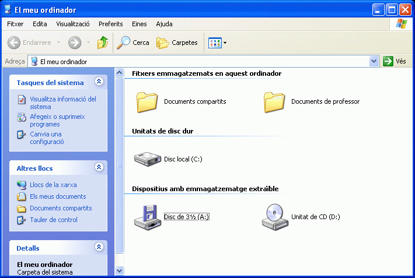Viewport: 415px width, 278px height.
Task: Toggle the Carpetes folders pane button
Action: coord(177,43)
